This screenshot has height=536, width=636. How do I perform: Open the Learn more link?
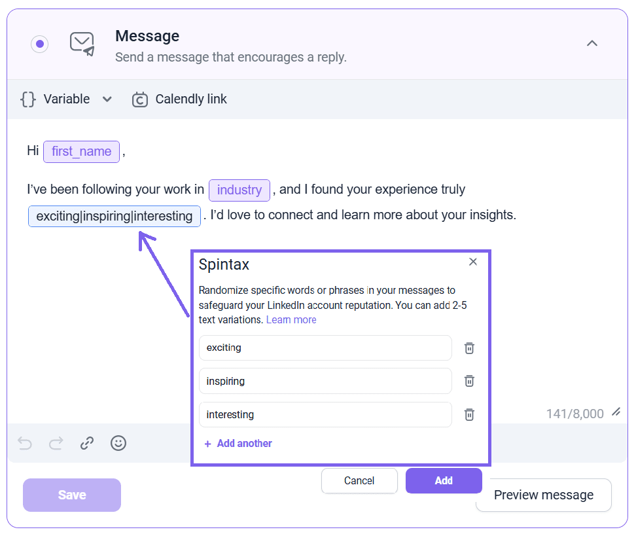pos(291,320)
